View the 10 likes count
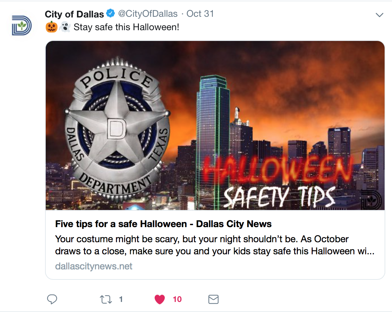This screenshot has height=312, width=392. click(177, 299)
